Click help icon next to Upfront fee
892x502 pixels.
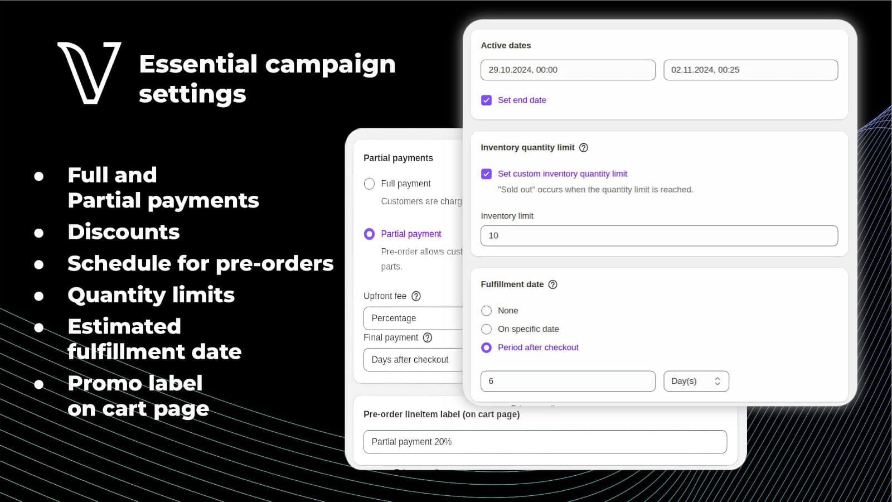416,296
